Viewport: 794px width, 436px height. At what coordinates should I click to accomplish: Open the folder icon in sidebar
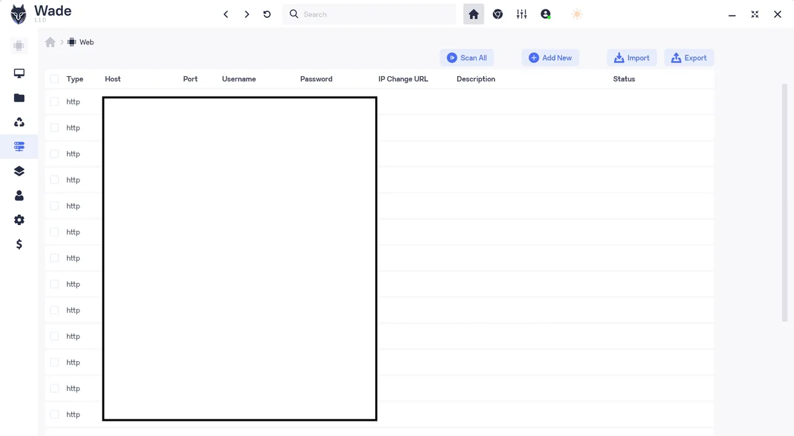(x=19, y=98)
